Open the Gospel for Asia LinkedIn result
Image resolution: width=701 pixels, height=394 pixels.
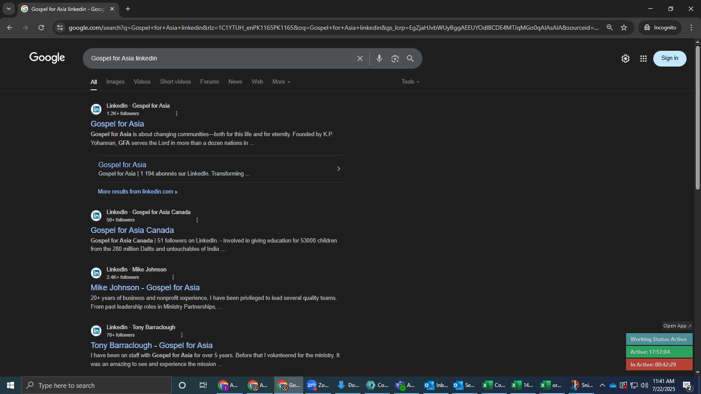pos(117,124)
